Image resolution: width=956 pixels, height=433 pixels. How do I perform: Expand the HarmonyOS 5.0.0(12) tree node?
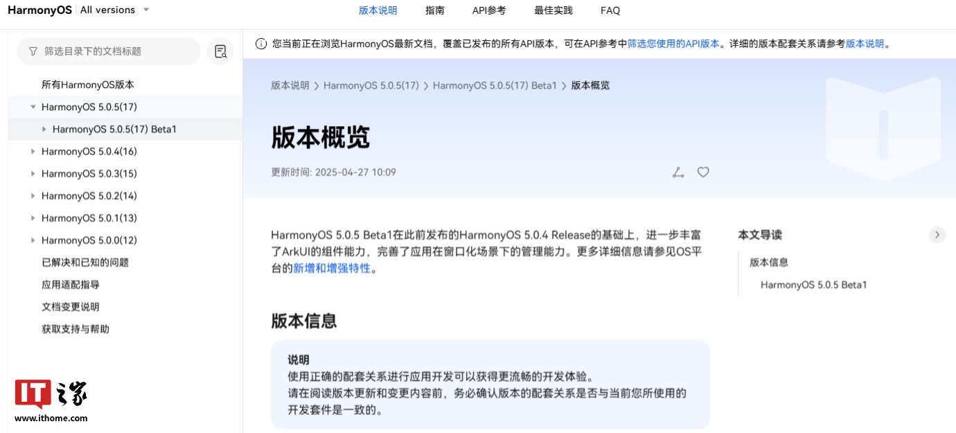33,240
